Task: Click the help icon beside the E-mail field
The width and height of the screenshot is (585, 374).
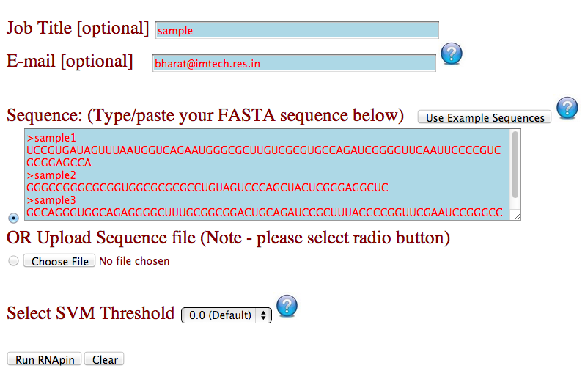Action: (x=452, y=54)
